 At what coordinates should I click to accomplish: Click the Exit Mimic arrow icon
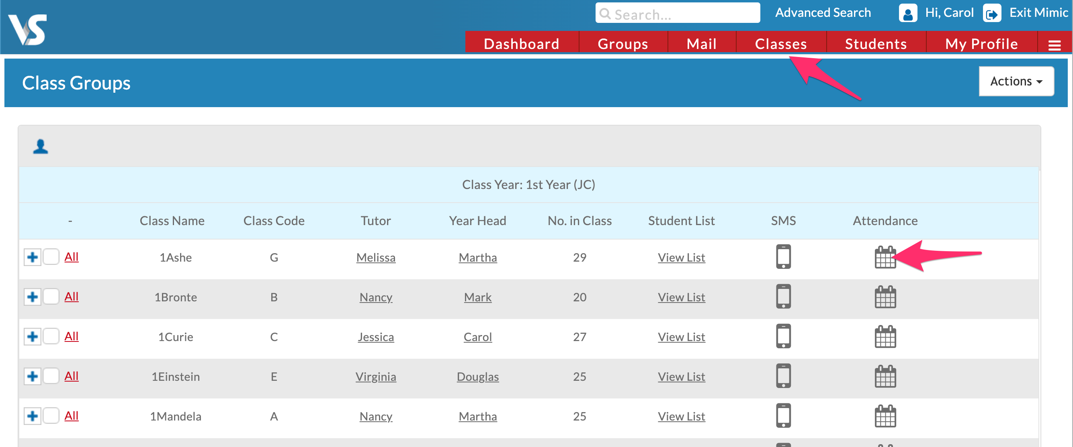pos(992,13)
